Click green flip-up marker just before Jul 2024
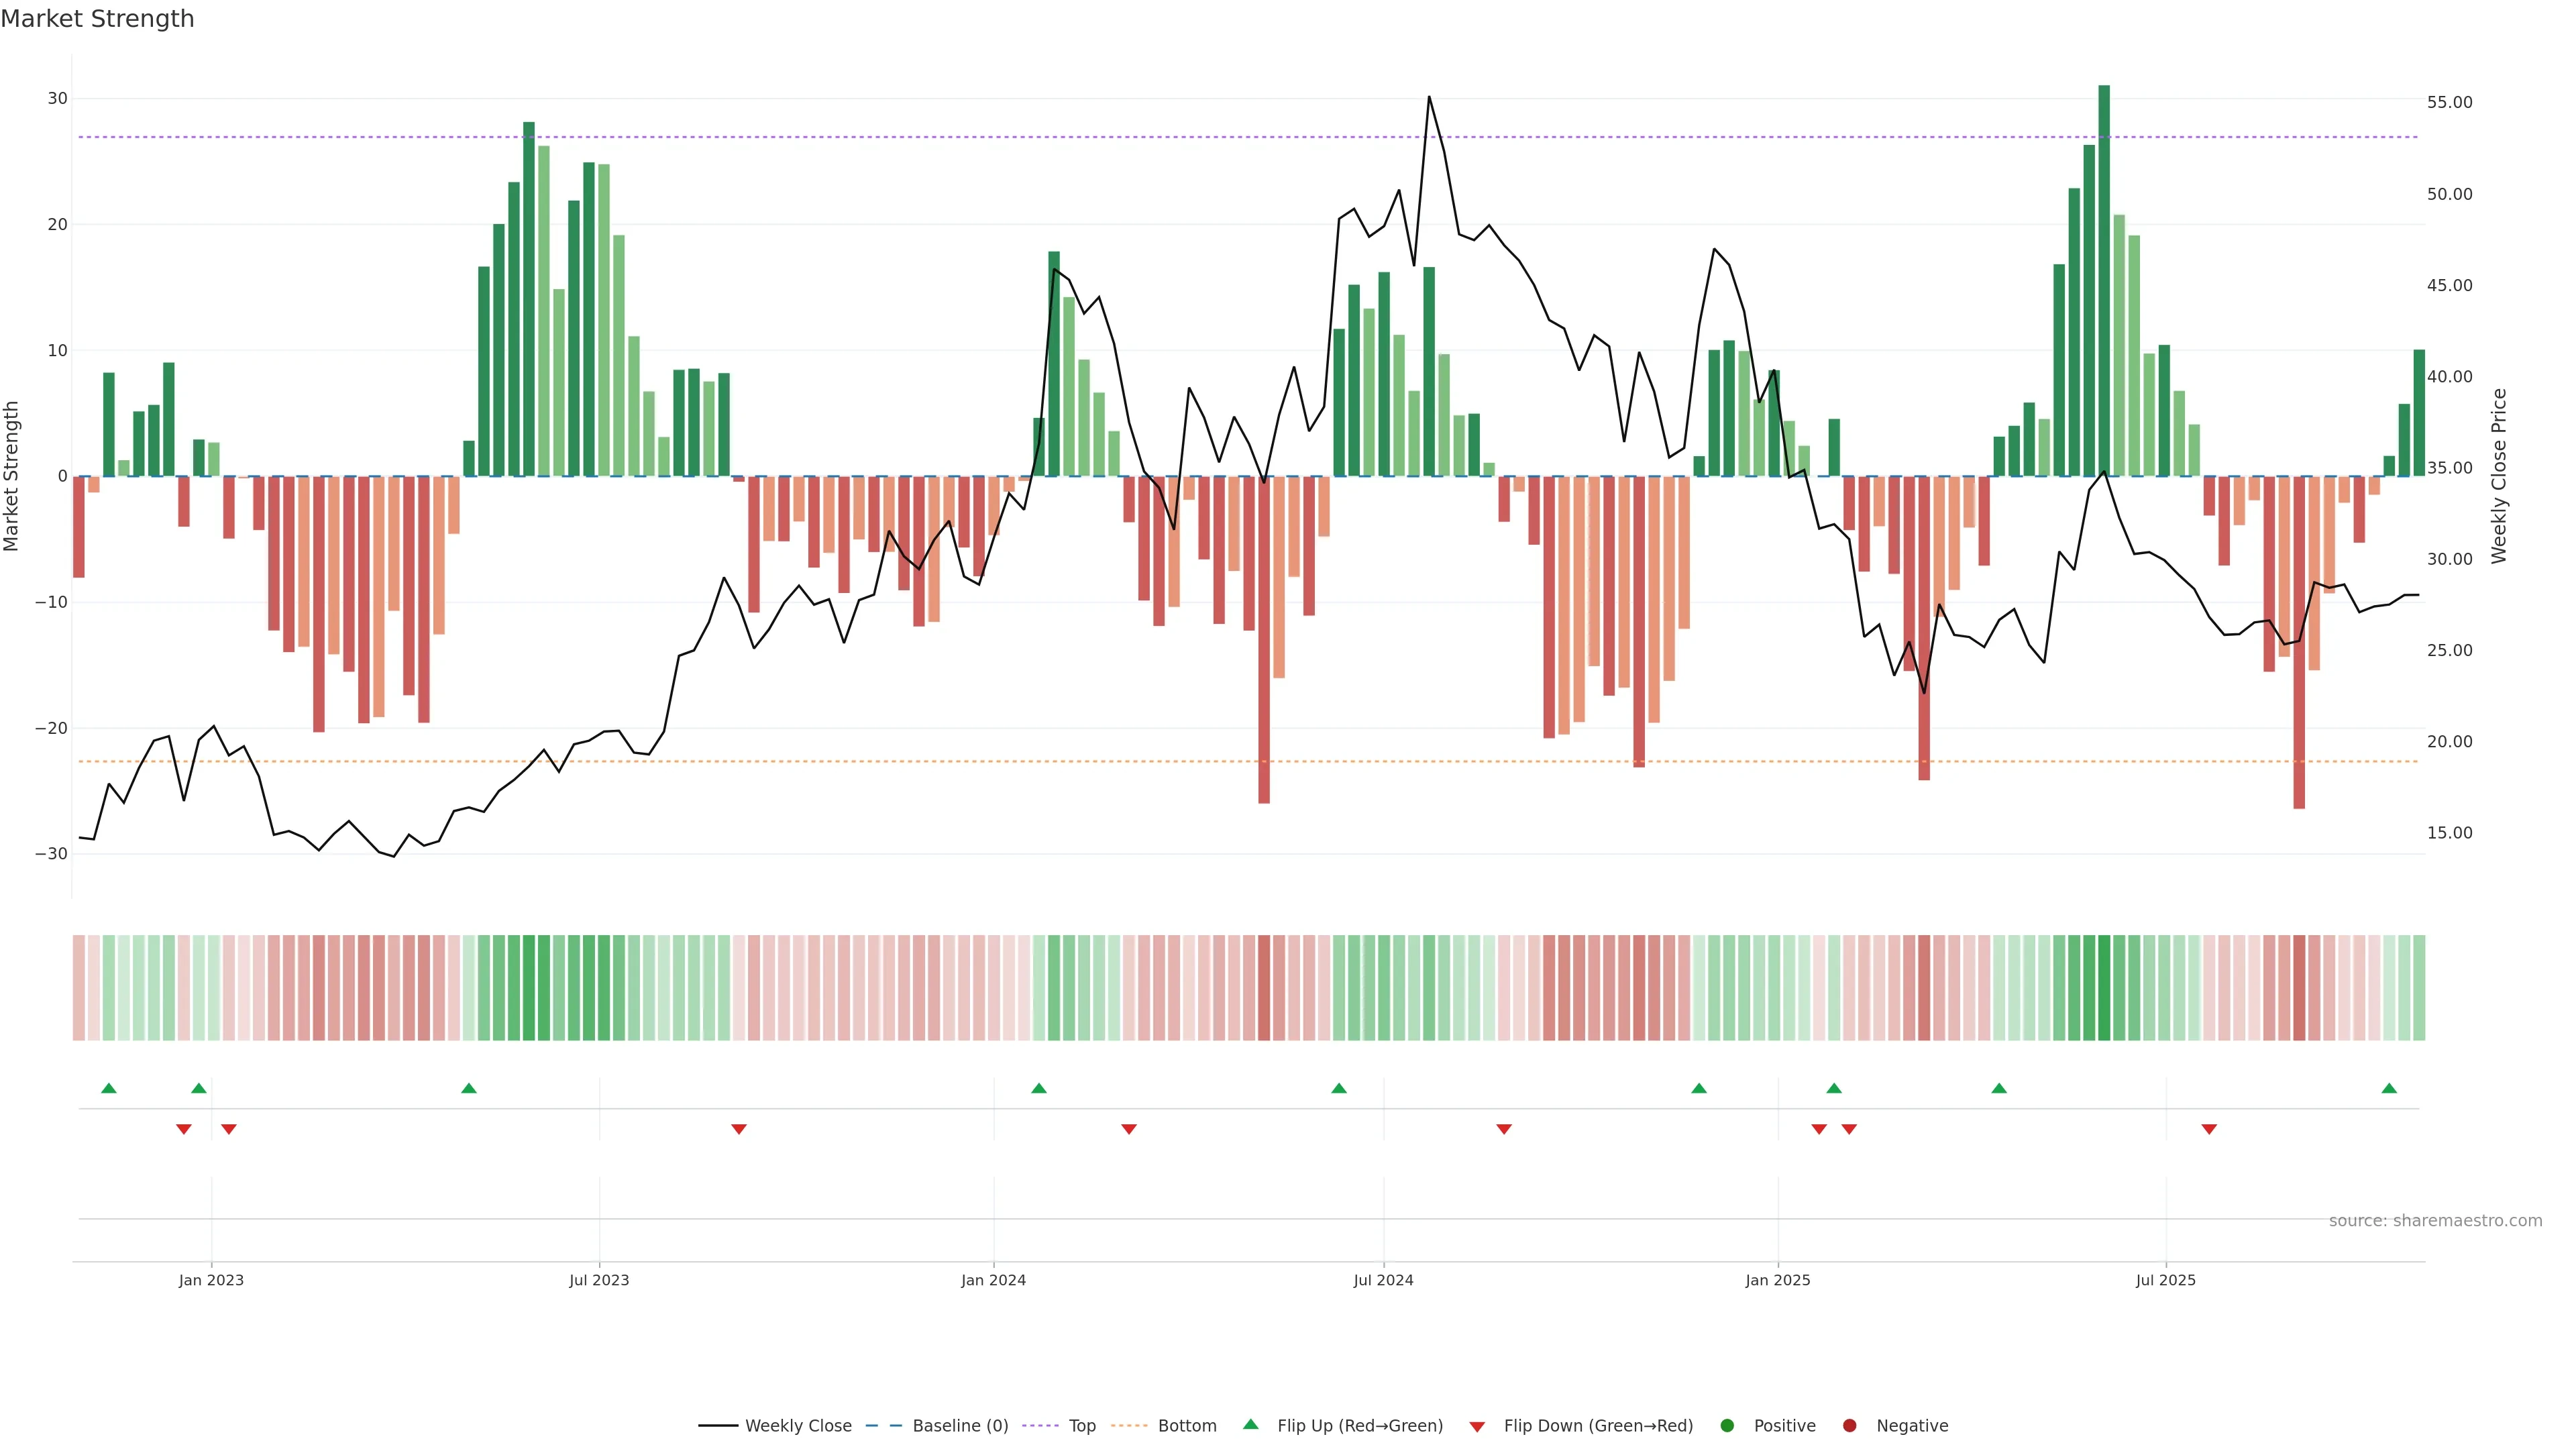Image resolution: width=2576 pixels, height=1449 pixels. coord(1339,1088)
